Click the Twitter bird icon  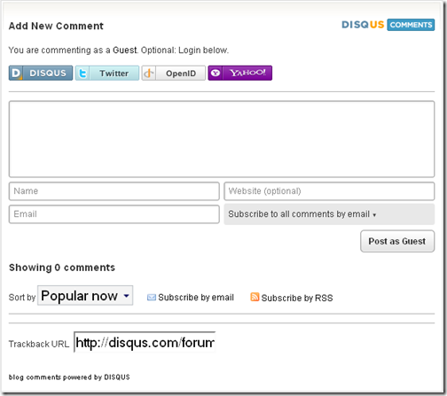pyautogui.click(x=82, y=73)
